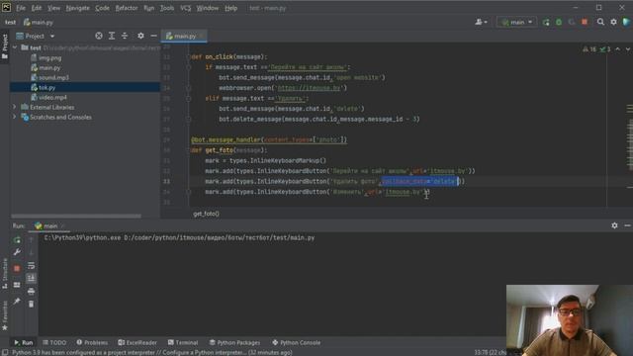Collapse the test project root folder
Image resolution: width=633 pixels, height=356 pixels.
click(15, 47)
